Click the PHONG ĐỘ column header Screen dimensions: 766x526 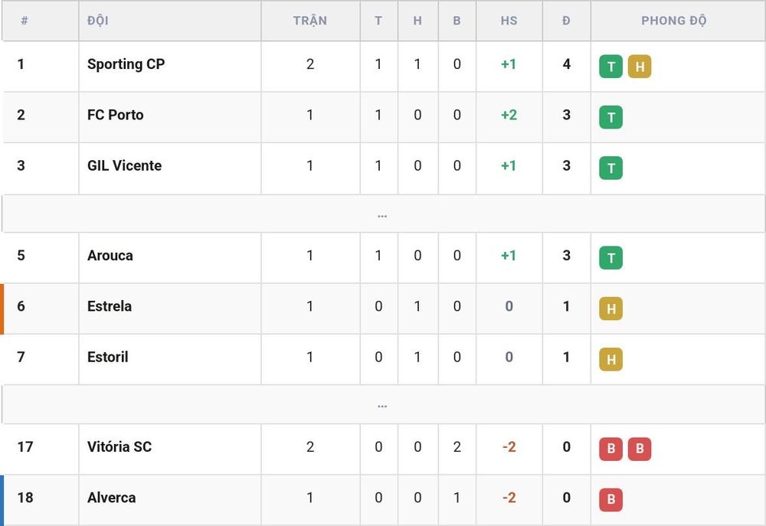[673, 21]
